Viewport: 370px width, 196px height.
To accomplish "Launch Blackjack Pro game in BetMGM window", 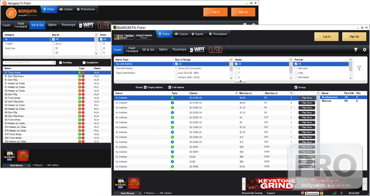I will click(x=120, y=184).
